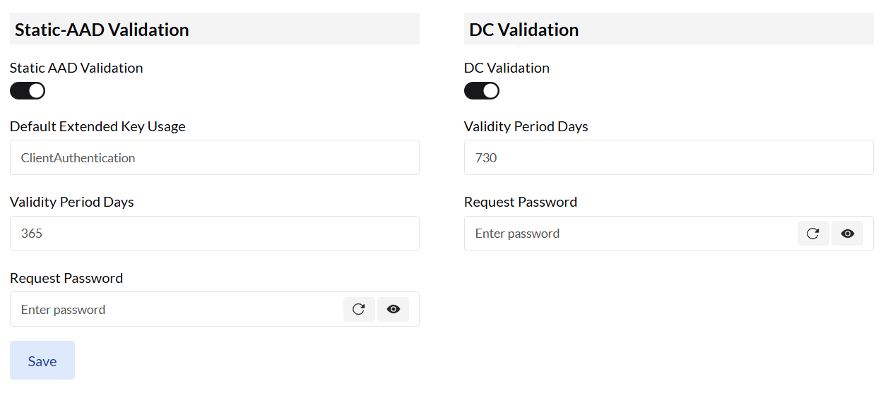
Task: Regenerate the DC Validation request password
Action: click(x=813, y=234)
